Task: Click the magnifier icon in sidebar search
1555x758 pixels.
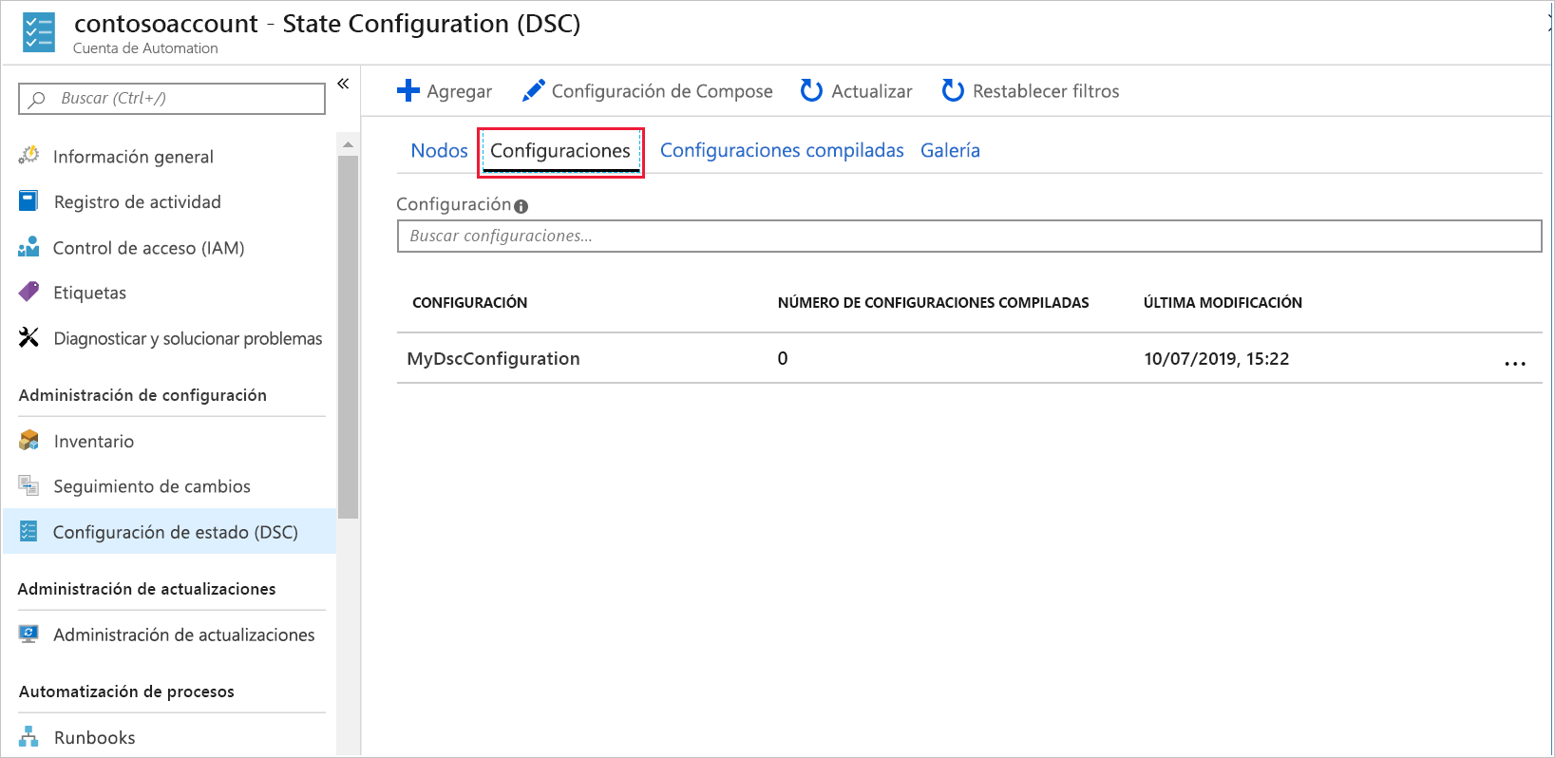Action: tap(37, 99)
